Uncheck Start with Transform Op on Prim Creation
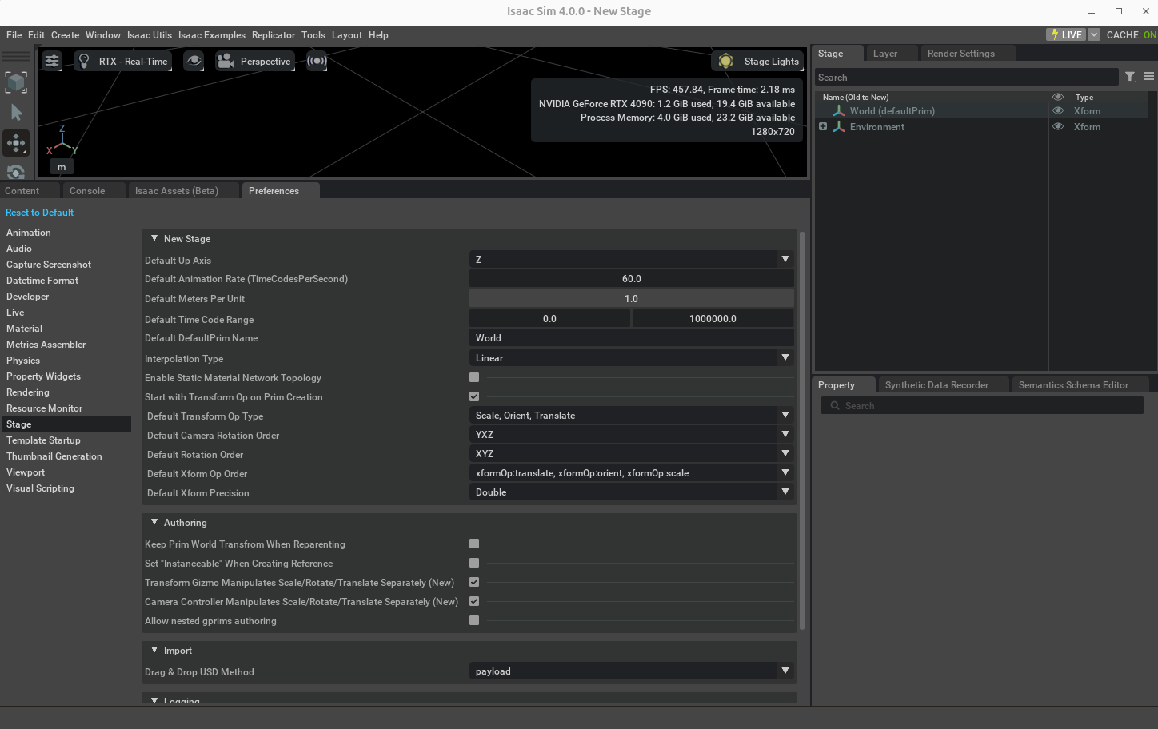 click(x=474, y=396)
